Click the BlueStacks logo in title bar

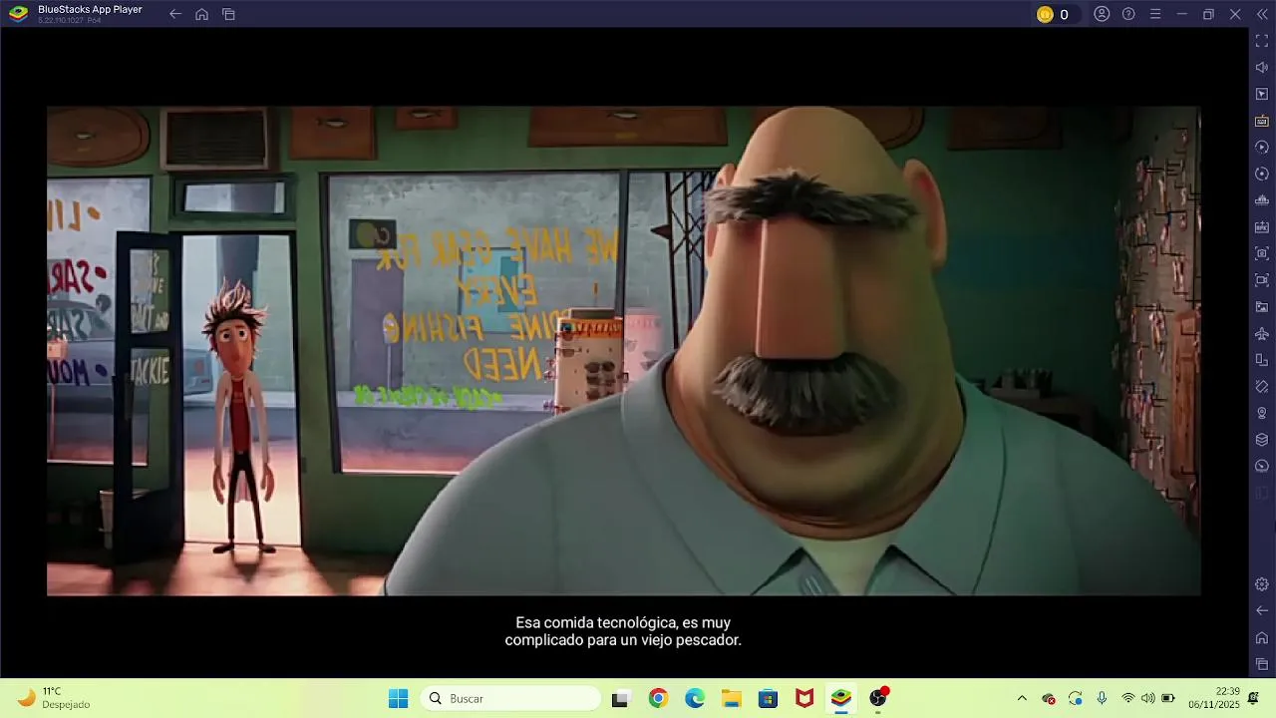18,14
